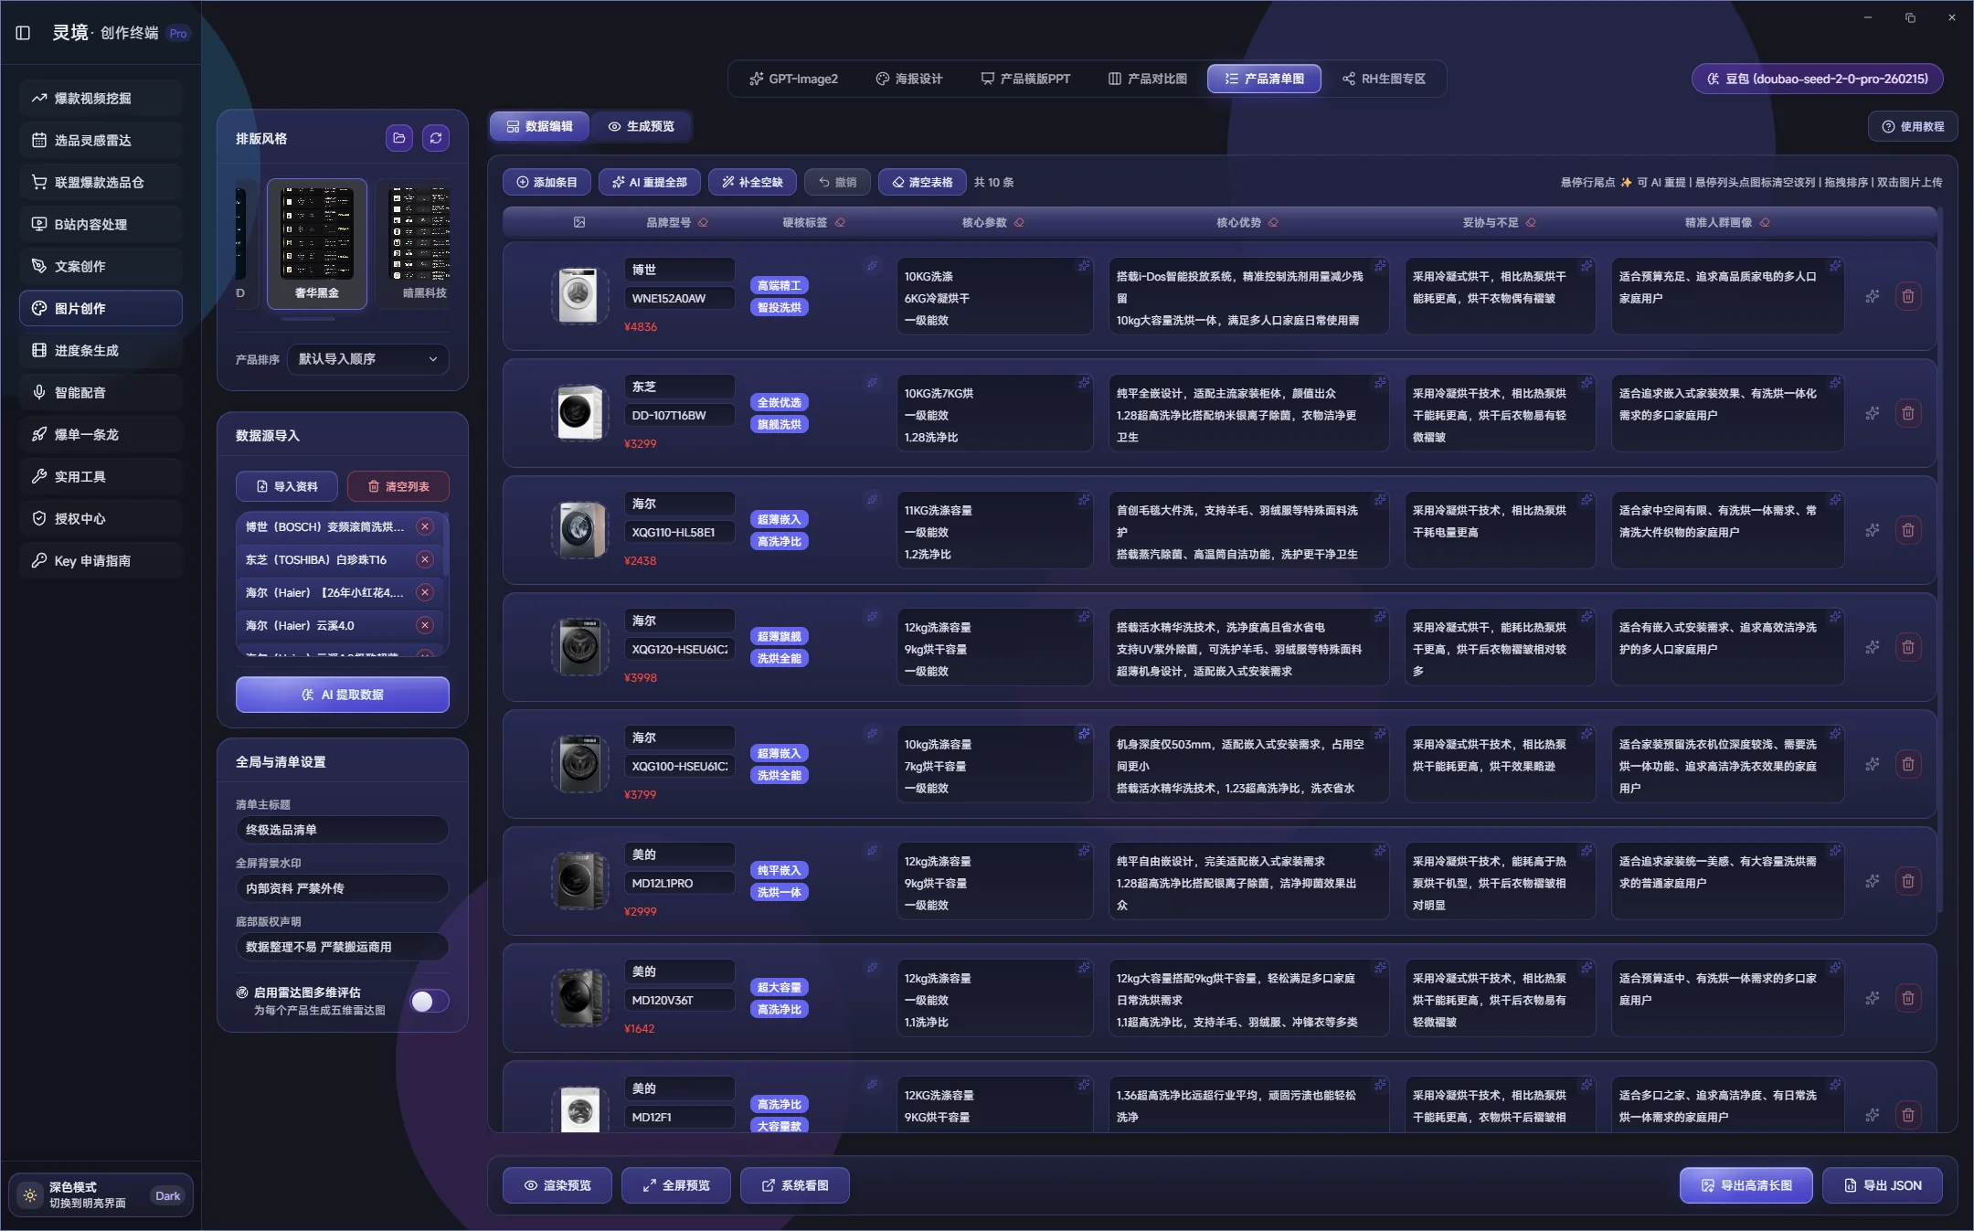This screenshot has width=1974, height=1231.
Task: Clear the 品牌型号 column via header icon
Action: tap(703, 222)
